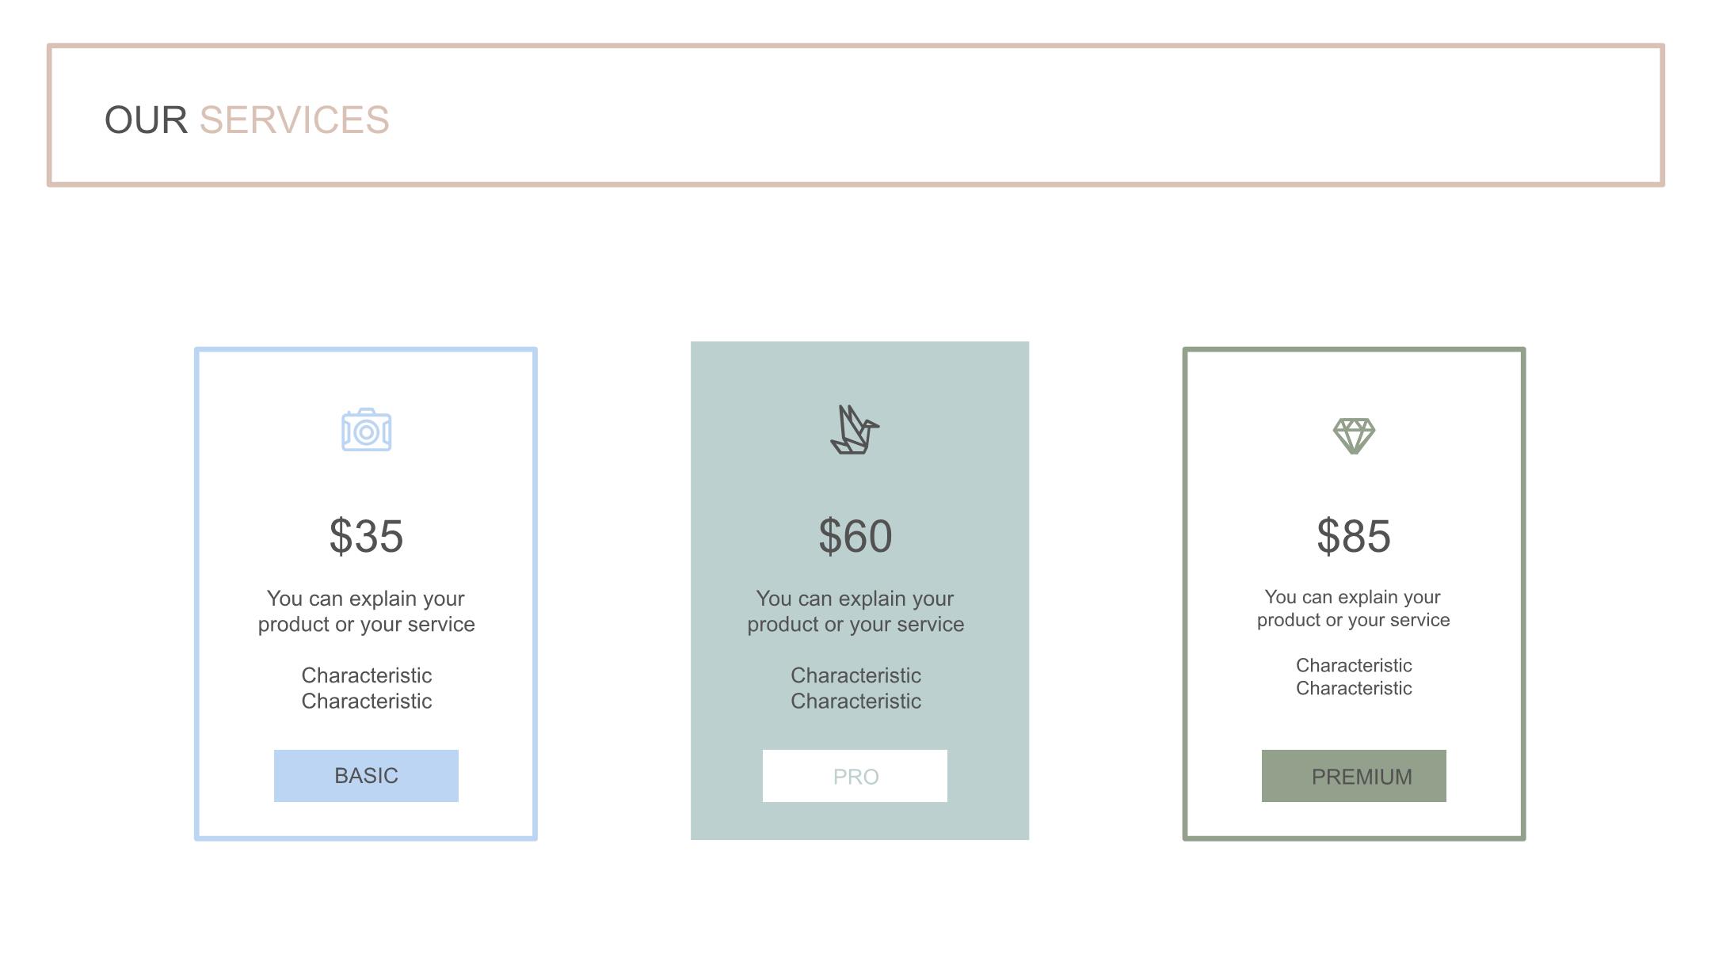Click the origami bird icon
Screen dimensions: 1711x962
point(855,430)
